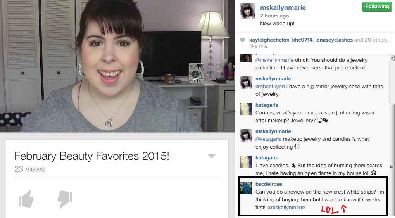Click the thumbs up like icon
The width and height of the screenshot is (395, 218).
pos(26,199)
